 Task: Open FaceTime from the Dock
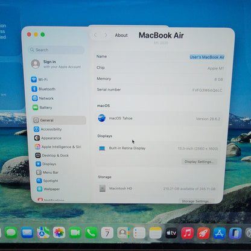point(75,233)
